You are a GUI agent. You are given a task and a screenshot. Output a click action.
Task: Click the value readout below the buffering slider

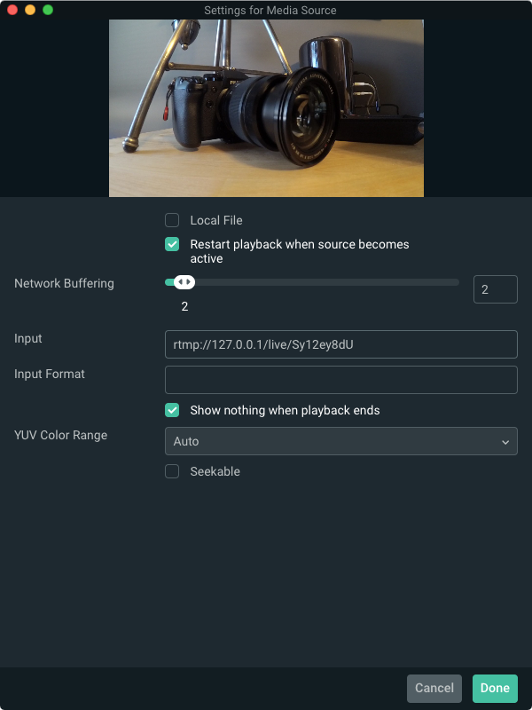pyautogui.click(x=184, y=306)
